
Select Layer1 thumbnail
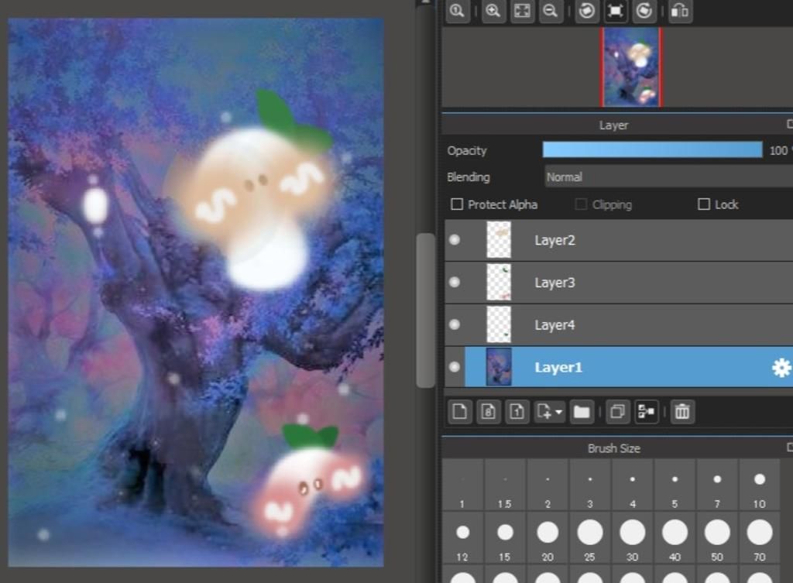[499, 367]
